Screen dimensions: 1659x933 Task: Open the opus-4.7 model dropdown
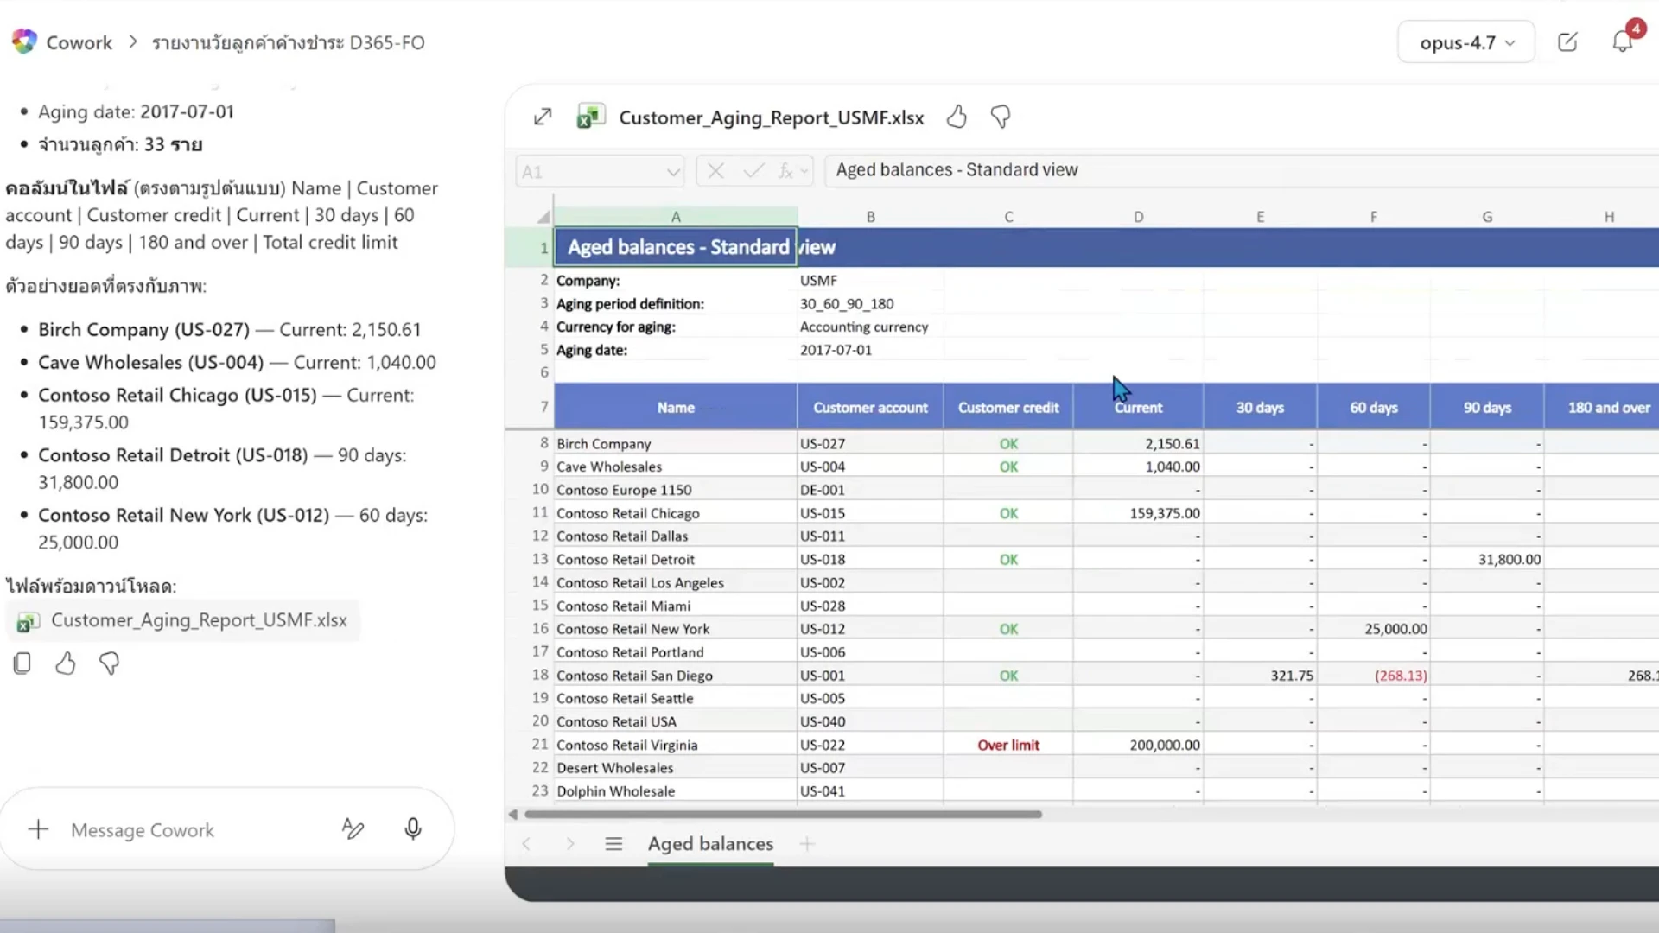(x=1465, y=42)
